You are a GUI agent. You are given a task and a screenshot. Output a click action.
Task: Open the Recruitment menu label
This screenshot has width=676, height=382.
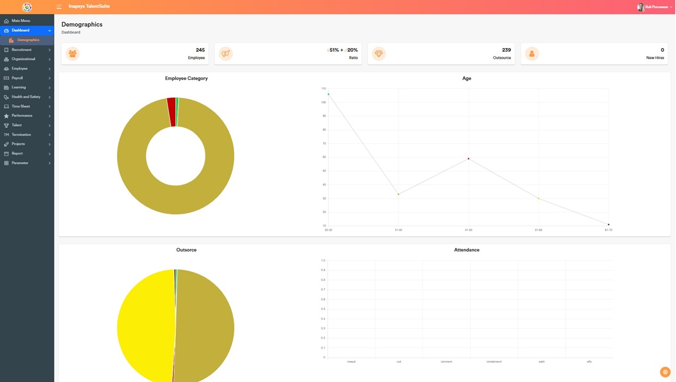[22, 50]
